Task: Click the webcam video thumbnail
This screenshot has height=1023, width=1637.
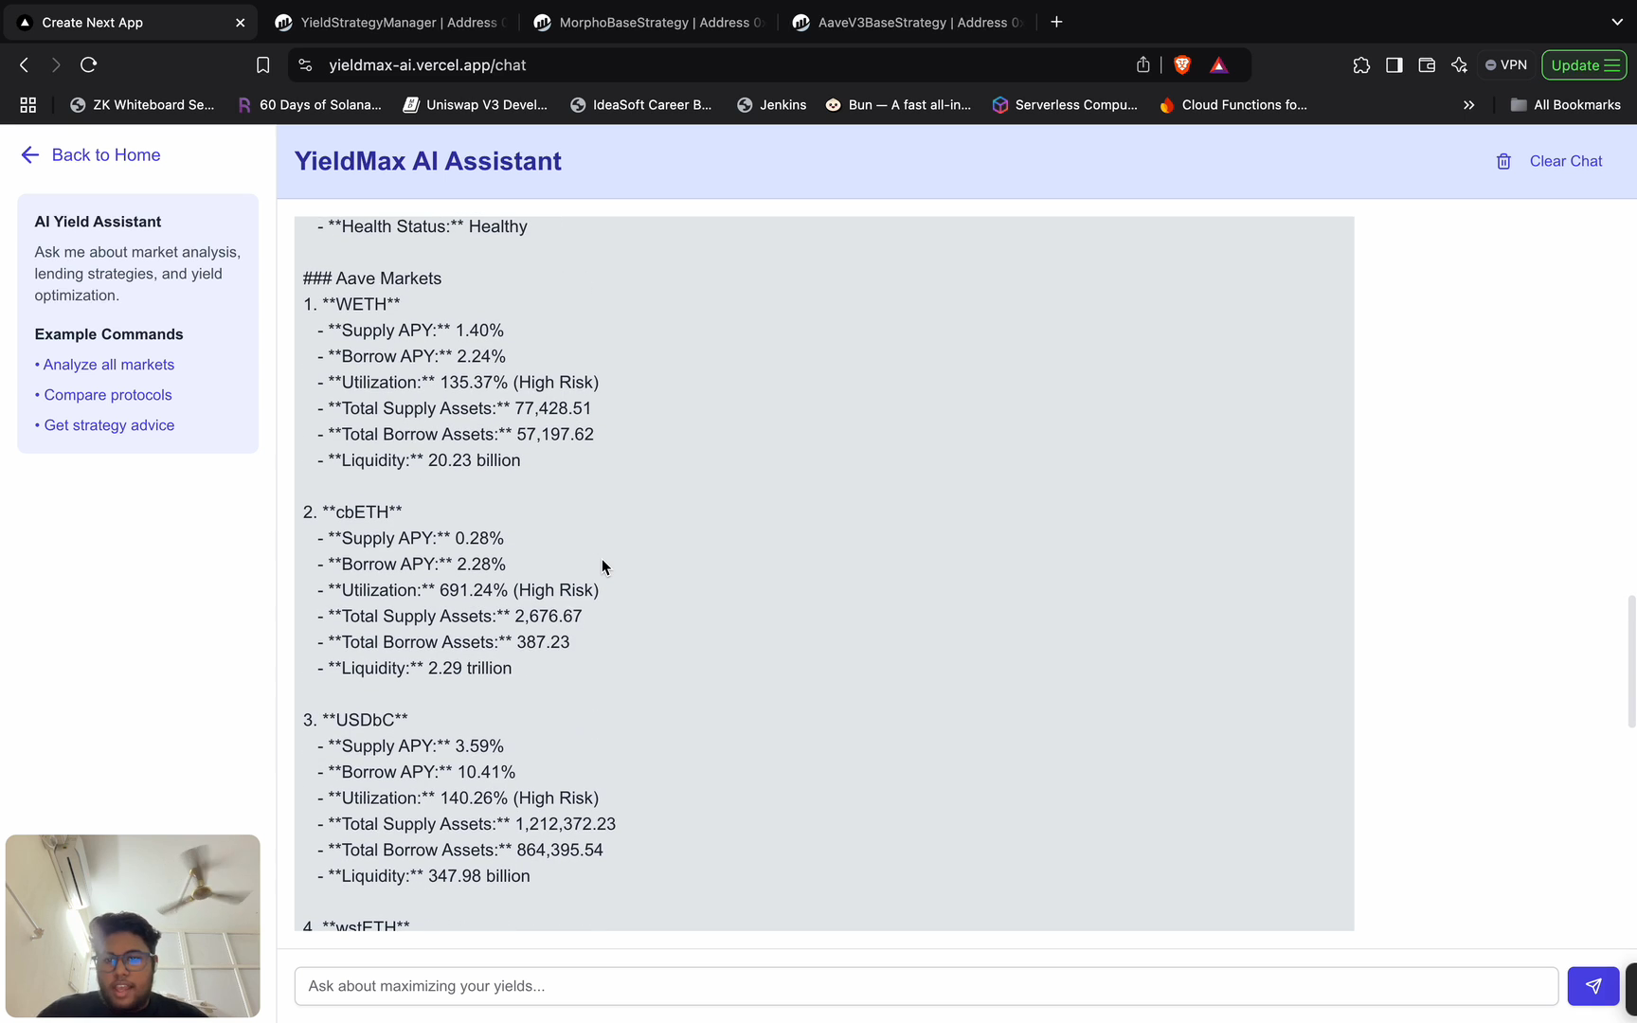Action: point(133,926)
